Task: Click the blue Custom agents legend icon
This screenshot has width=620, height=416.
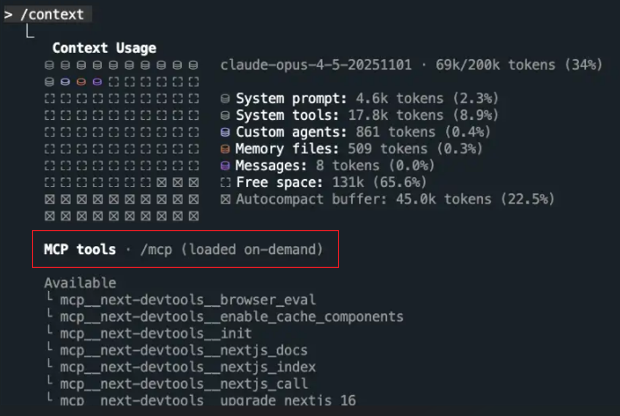Action: point(225,132)
